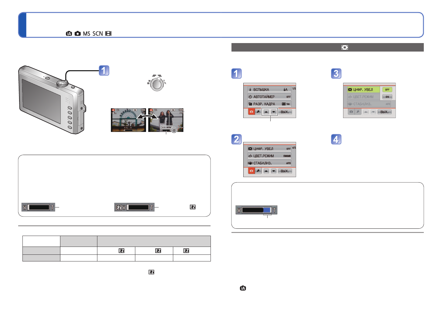This screenshot has width=442, height=313.
Task: Click blue digital zoom segment of zoom bar
Action: (267, 210)
